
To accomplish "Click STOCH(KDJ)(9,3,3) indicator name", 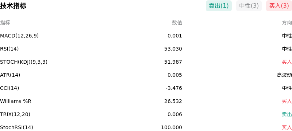I will (x=24, y=62).
